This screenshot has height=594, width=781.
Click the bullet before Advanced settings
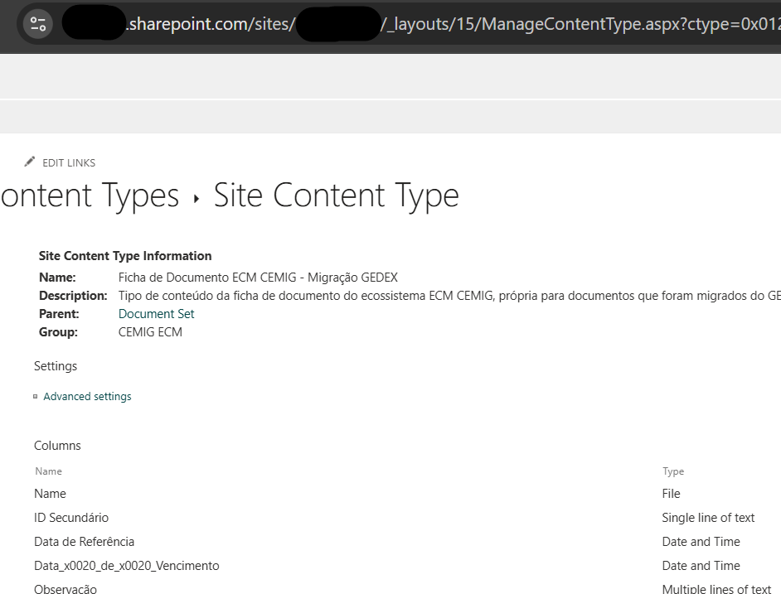click(x=36, y=396)
